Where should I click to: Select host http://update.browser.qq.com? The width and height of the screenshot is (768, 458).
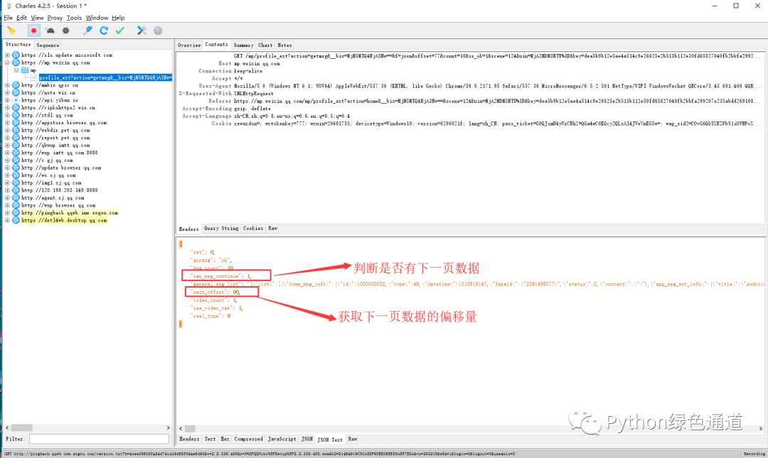[61, 168]
